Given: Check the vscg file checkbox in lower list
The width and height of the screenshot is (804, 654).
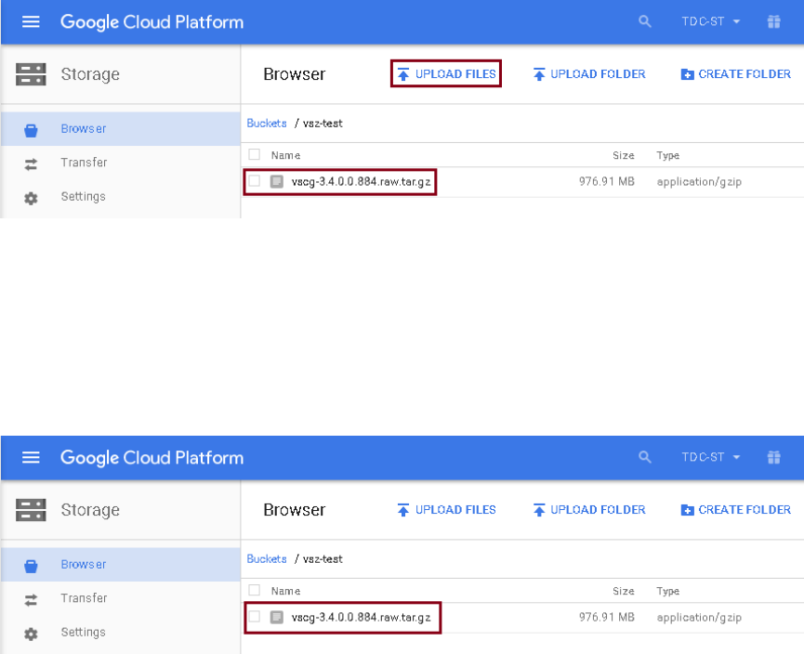Looking at the screenshot, I should click(x=255, y=617).
